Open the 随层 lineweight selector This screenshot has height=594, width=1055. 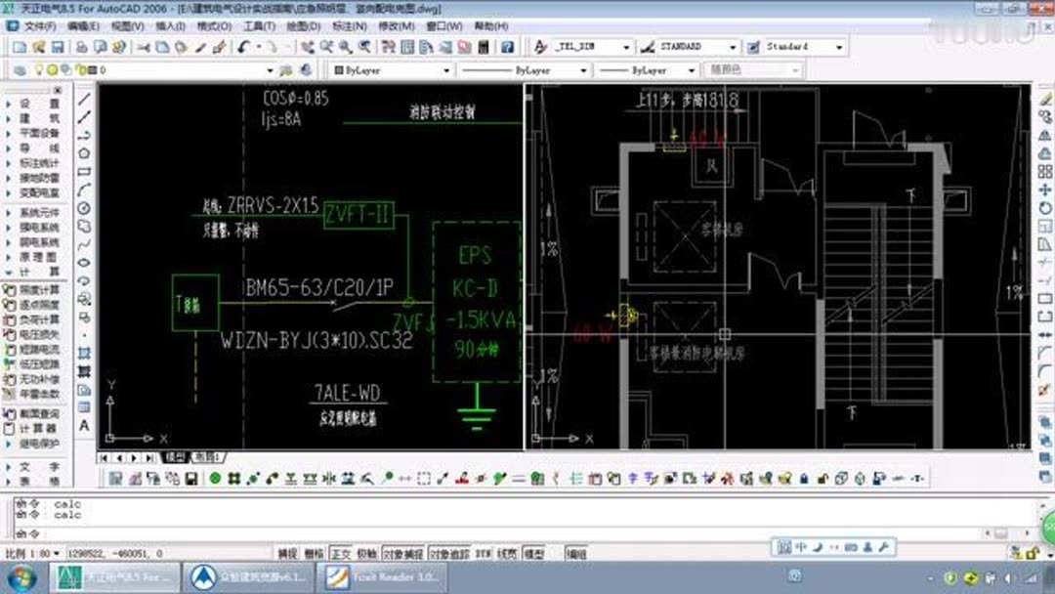(752, 69)
